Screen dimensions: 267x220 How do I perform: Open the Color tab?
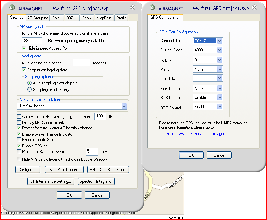click(x=56, y=18)
